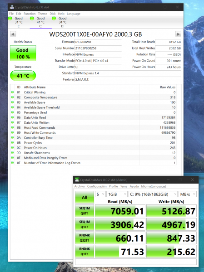Click the Firmware field 613200WD
The height and width of the screenshot is (272, 204).
(98, 42)
